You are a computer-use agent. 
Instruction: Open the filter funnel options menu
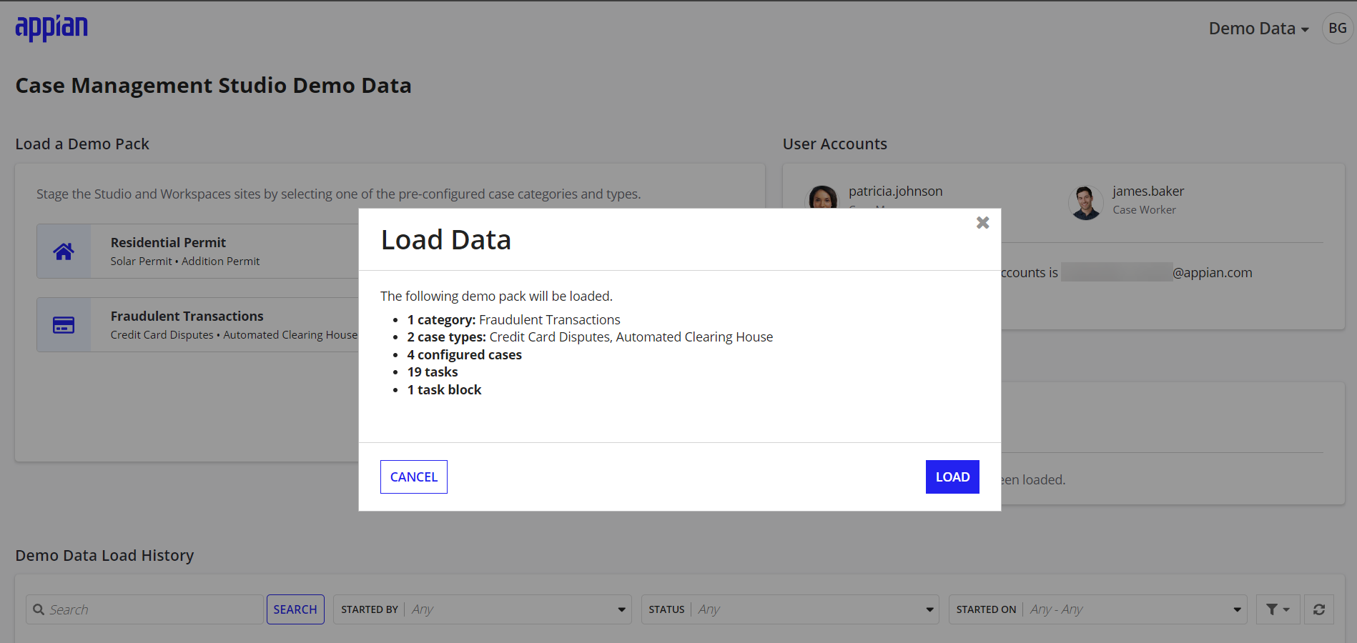click(x=1278, y=609)
